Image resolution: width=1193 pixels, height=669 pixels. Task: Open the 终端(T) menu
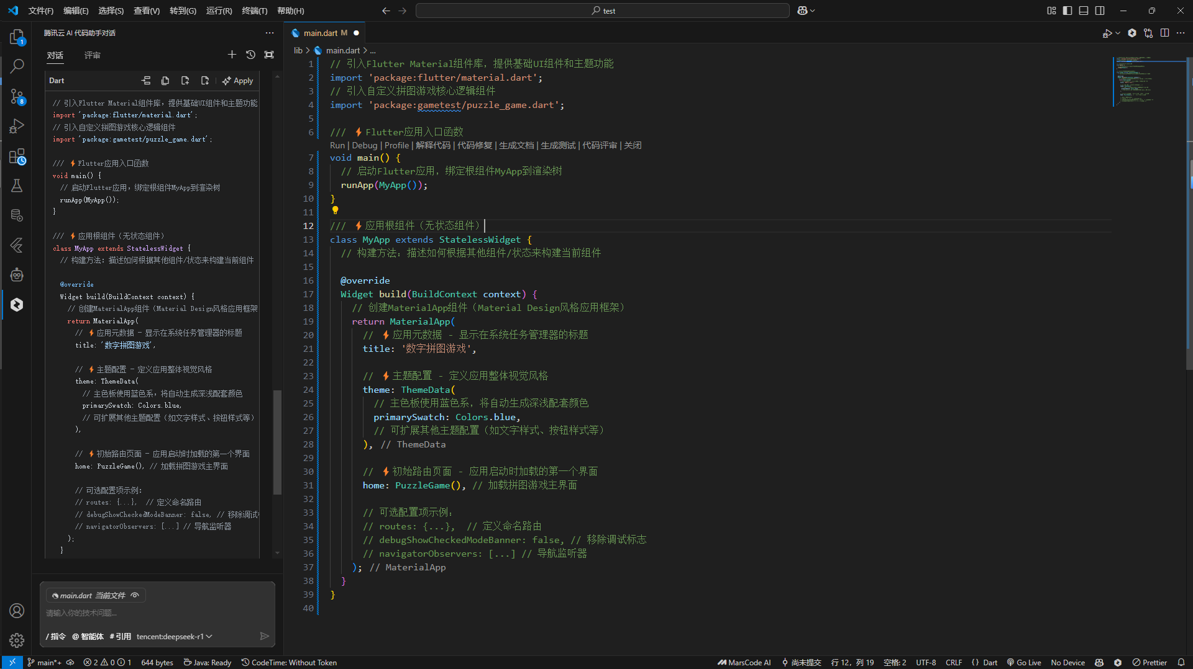[254, 11]
